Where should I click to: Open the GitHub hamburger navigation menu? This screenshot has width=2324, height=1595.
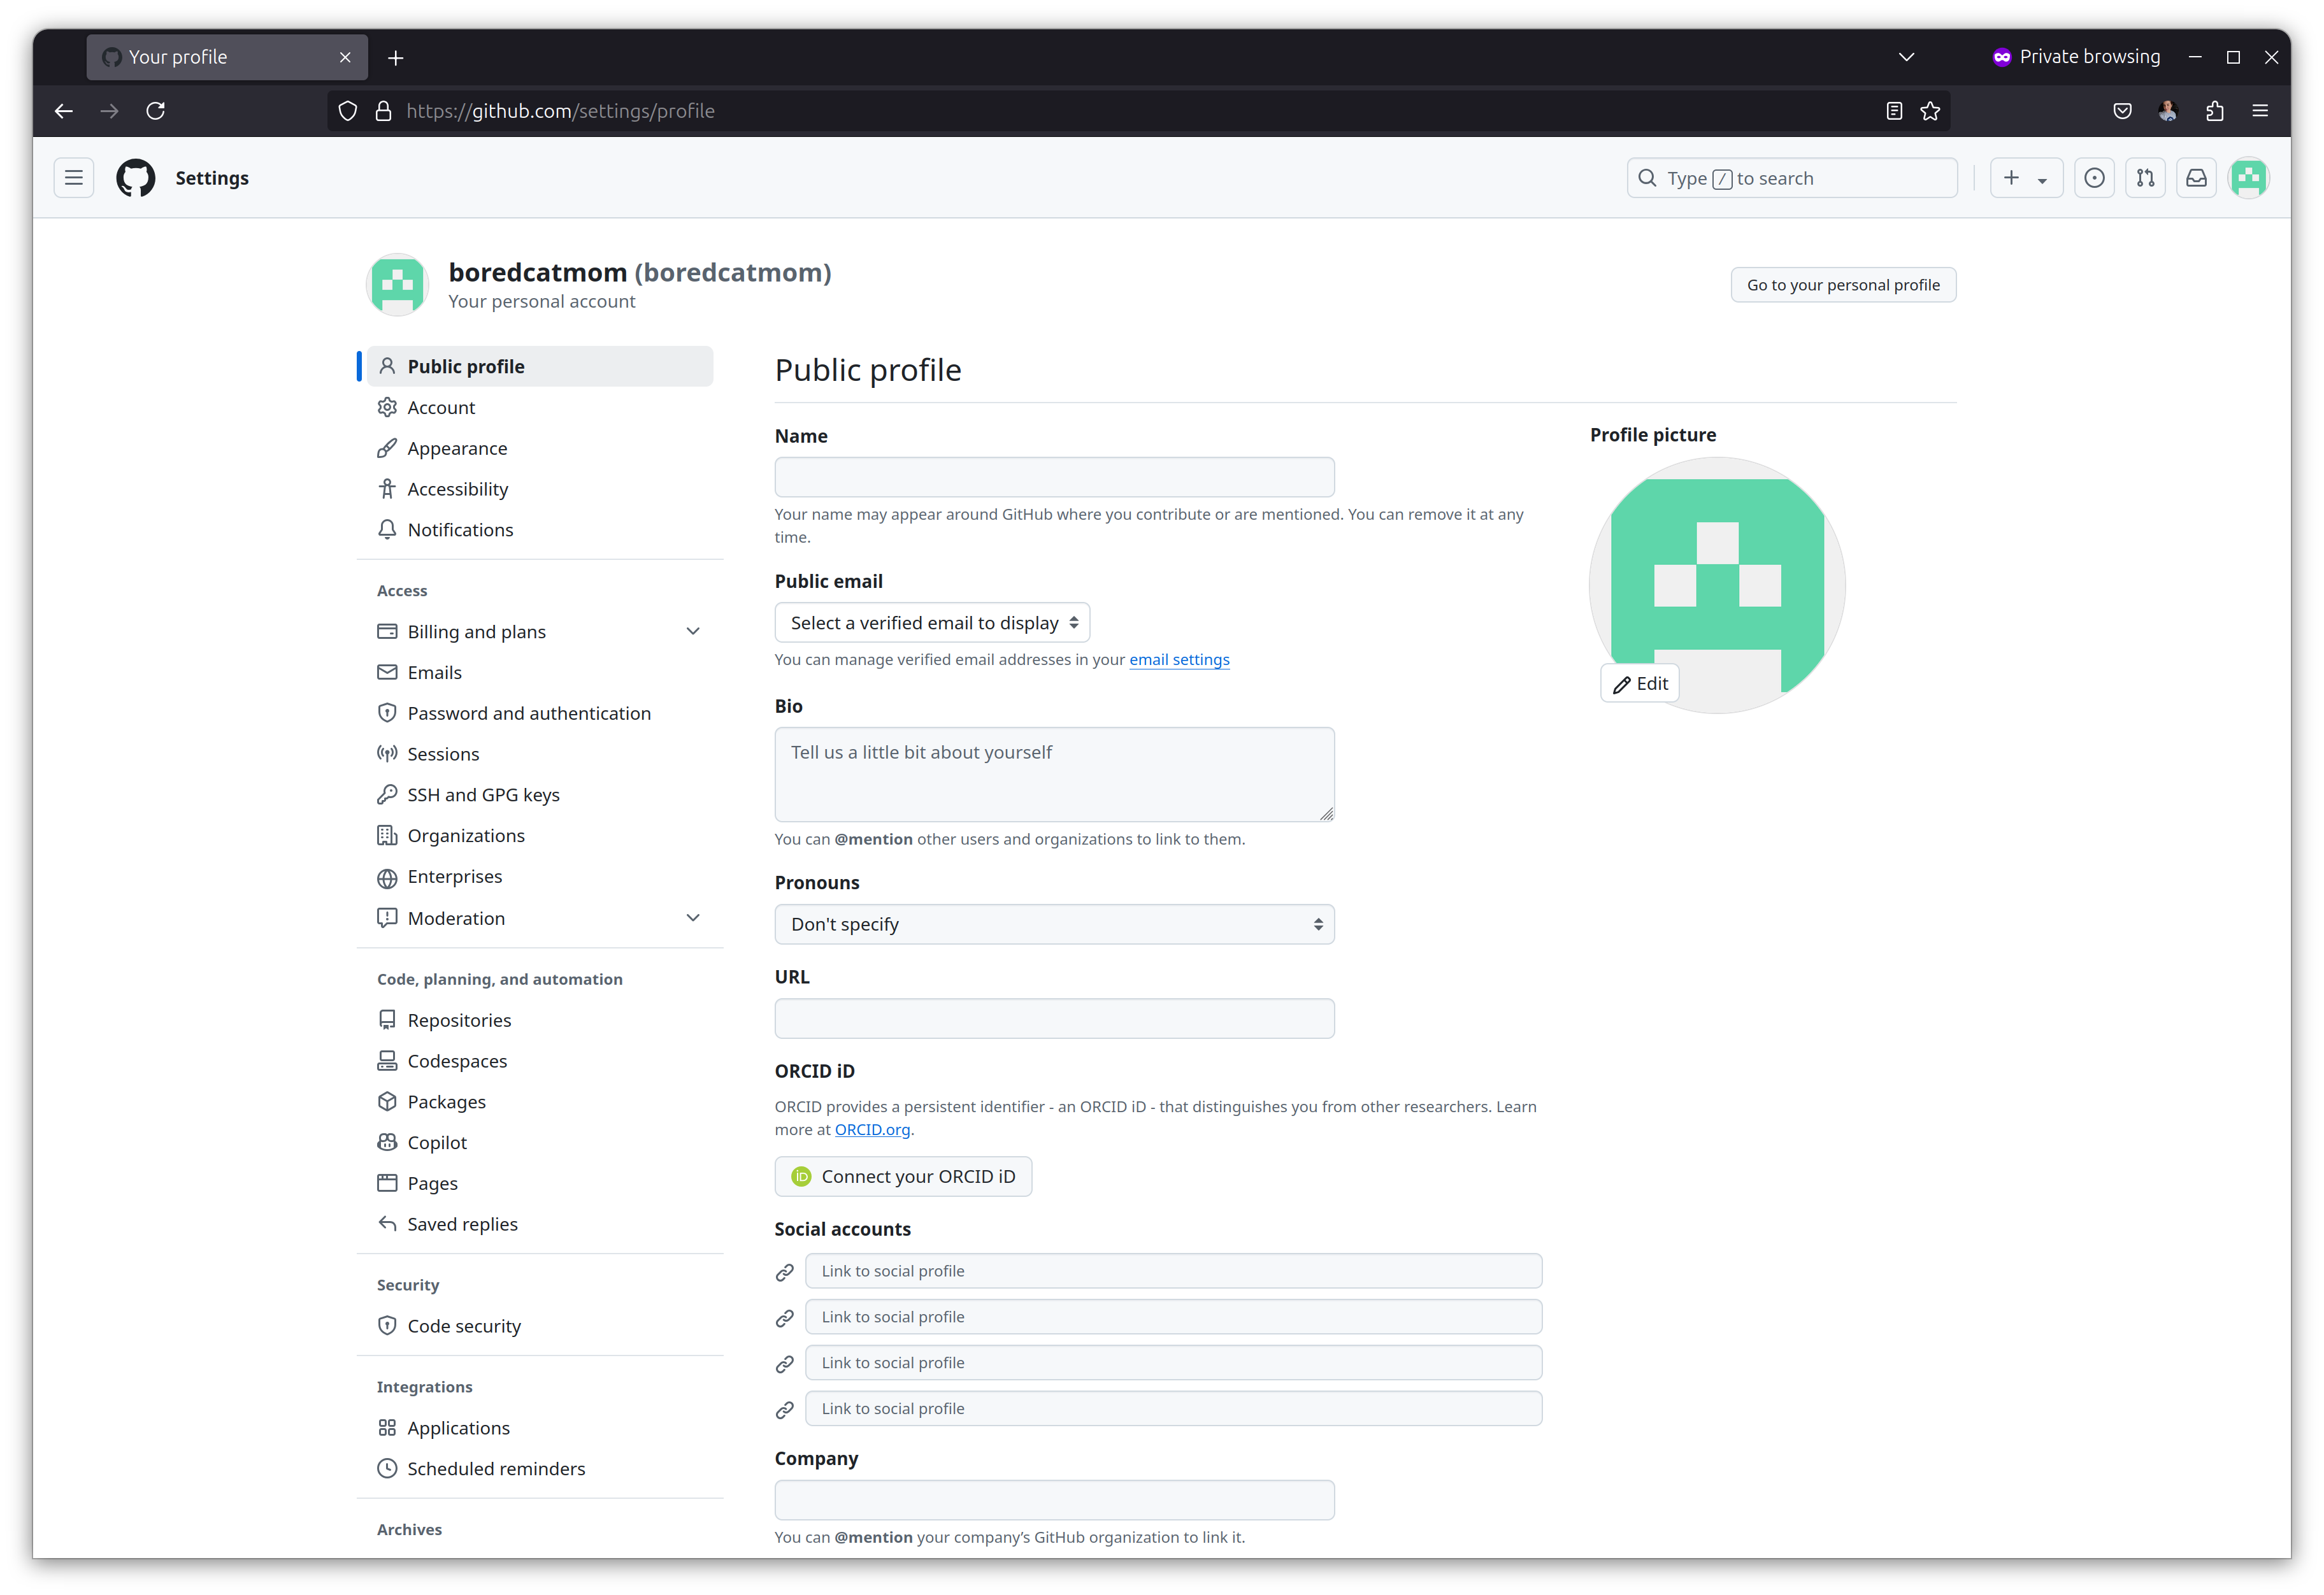(x=73, y=178)
